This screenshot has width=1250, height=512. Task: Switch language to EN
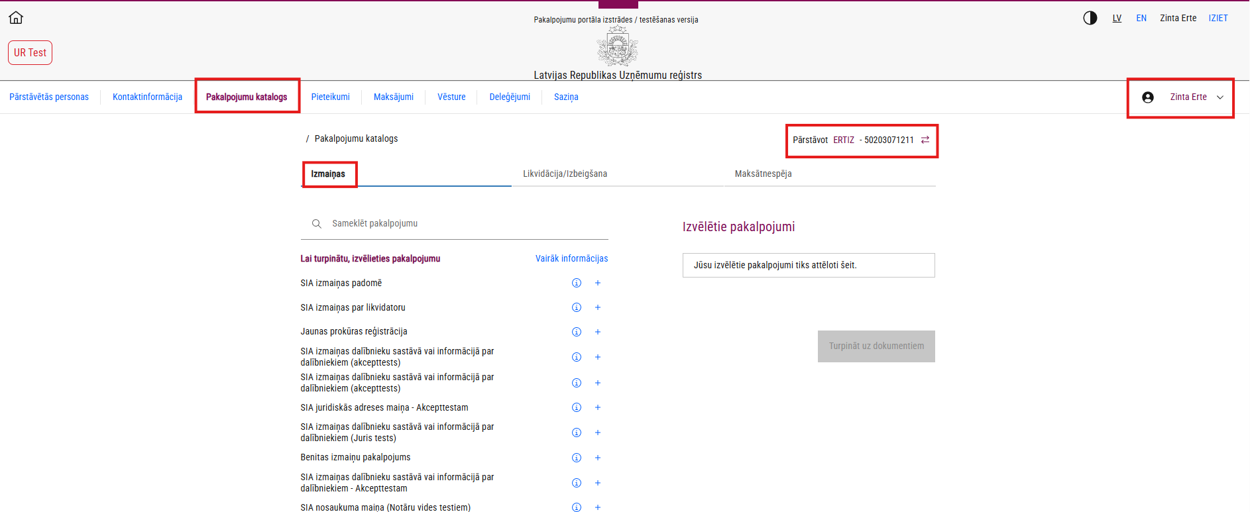[x=1141, y=18]
